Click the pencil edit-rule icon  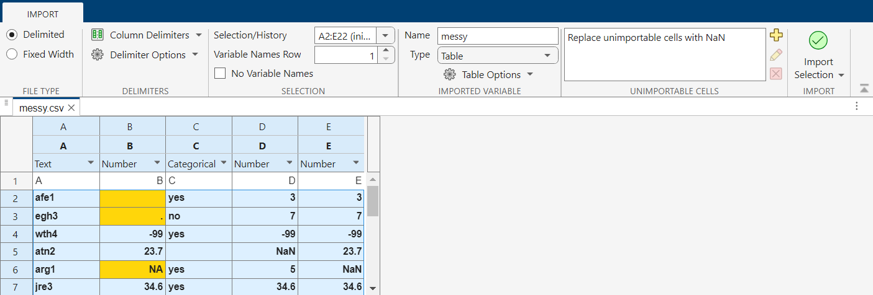pos(775,55)
